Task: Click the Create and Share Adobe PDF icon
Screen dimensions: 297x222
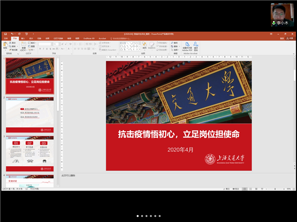Action: pyautogui.click(x=187, y=46)
